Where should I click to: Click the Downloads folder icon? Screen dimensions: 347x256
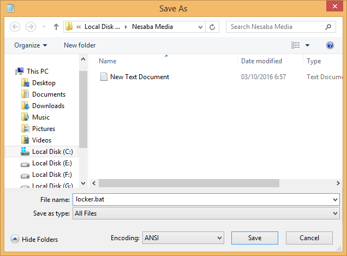coord(25,106)
